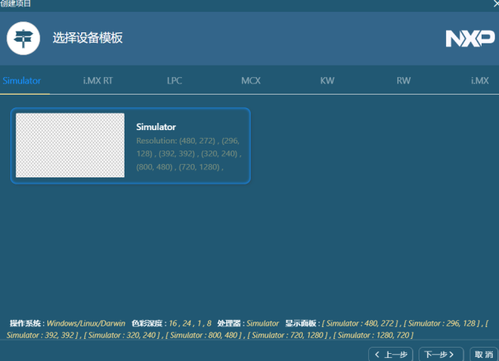Click the 色彩深度 16, 24, 1, 8 value

(190, 323)
